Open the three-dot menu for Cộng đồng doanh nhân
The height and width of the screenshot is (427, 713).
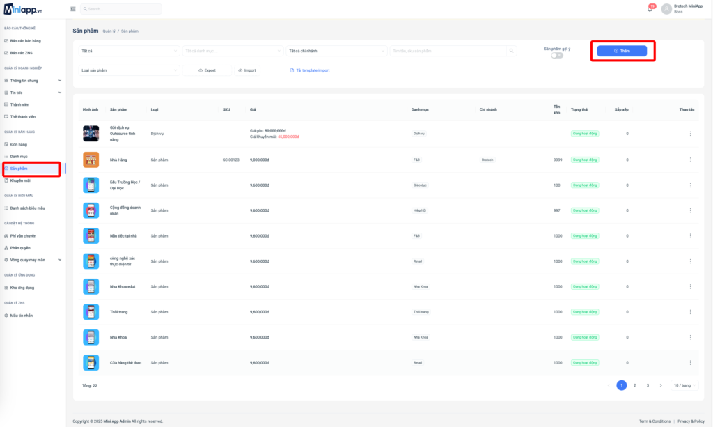[x=690, y=210]
